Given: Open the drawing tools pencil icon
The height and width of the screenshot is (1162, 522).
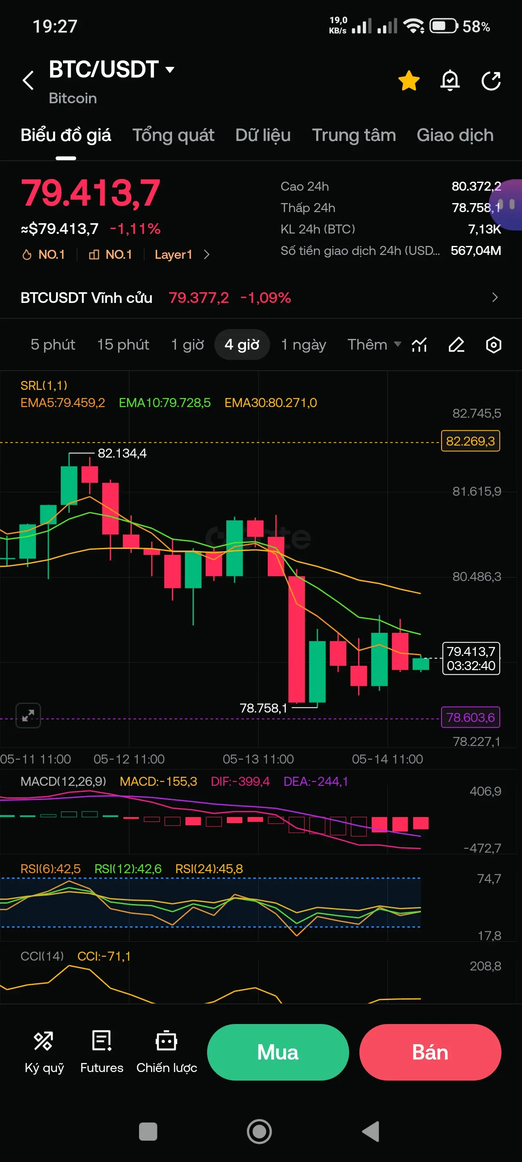Looking at the screenshot, I should point(456,344).
